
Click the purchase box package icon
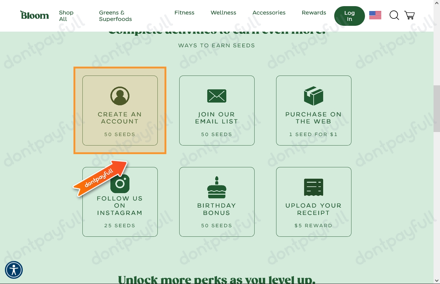(314, 96)
